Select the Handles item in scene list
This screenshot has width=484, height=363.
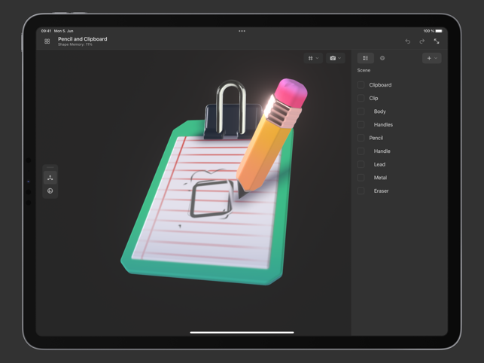pyautogui.click(x=383, y=125)
